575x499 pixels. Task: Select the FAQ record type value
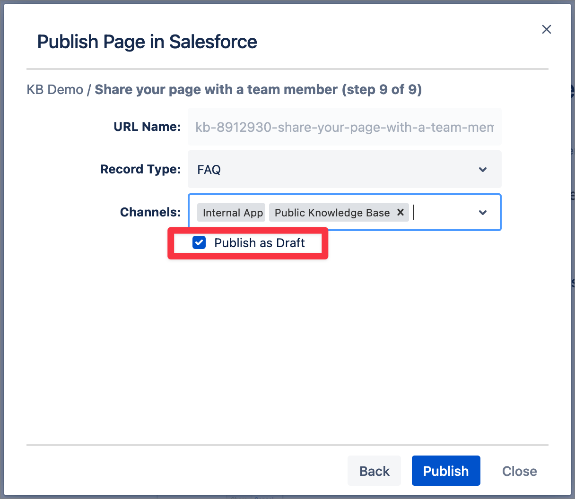(x=209, y=169)
